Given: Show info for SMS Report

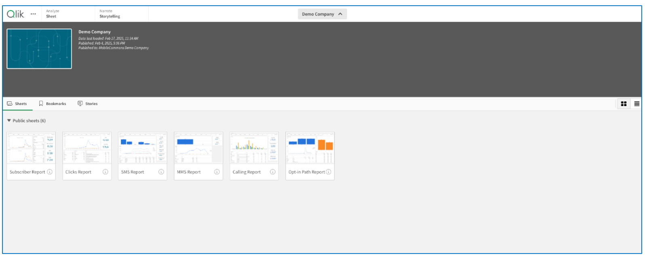Looking at the screenshot, I should tap(161, 172).
